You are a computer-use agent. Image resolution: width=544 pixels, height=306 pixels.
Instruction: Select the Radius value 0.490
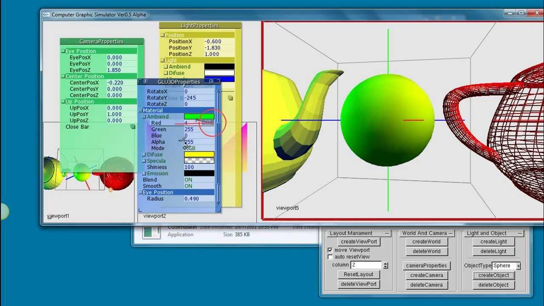[199, 199]
